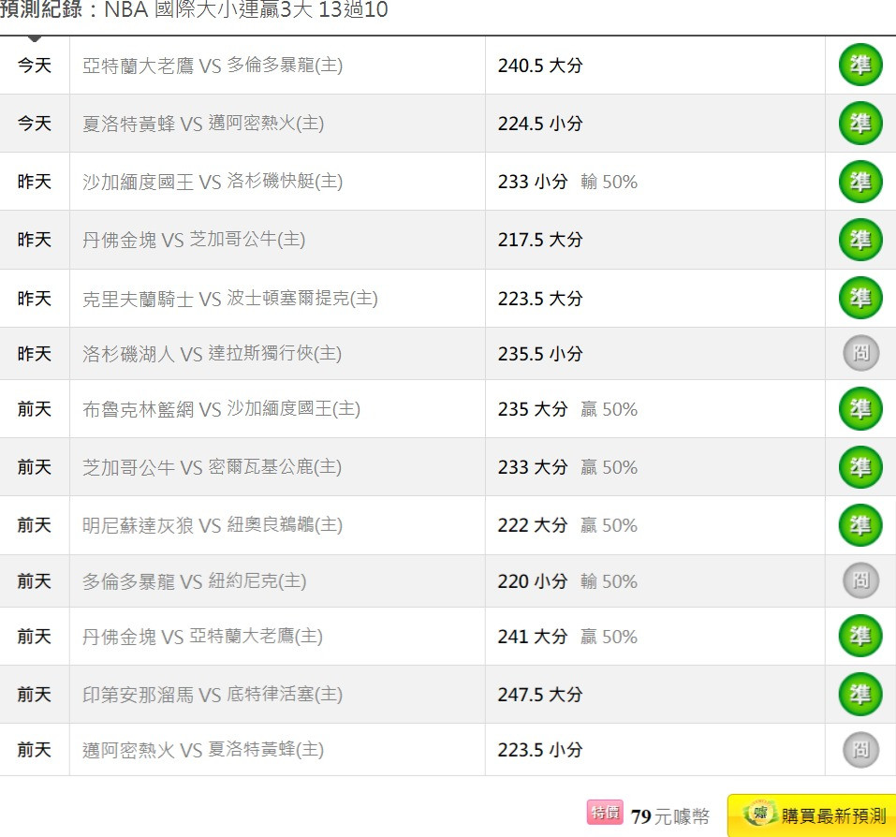Click the 79 元噱幣 price text

[x=670, y=816]
